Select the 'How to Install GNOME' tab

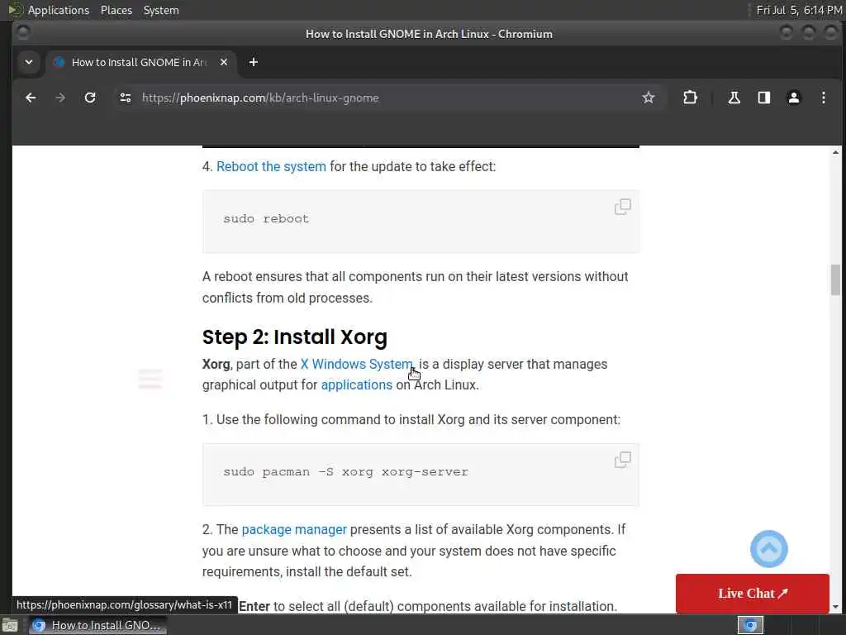coord(140,62)
